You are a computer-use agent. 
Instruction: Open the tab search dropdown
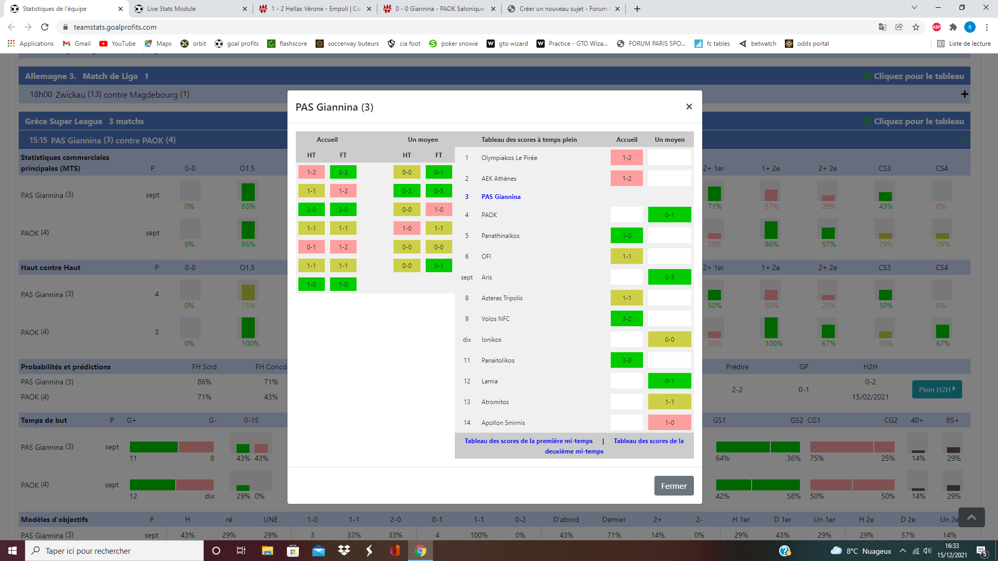(x=914, y=8)
